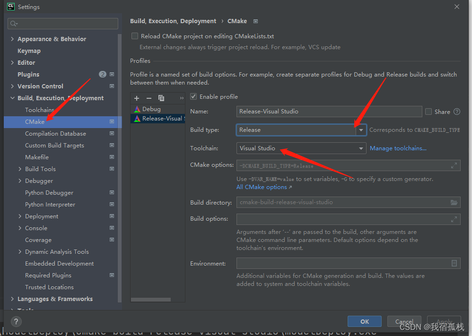Expand the Version Control section
This screenshot has width=472, height=336.
(x=12, y=86)
